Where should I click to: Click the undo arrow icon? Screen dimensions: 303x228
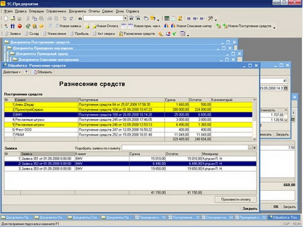[64, 18]
